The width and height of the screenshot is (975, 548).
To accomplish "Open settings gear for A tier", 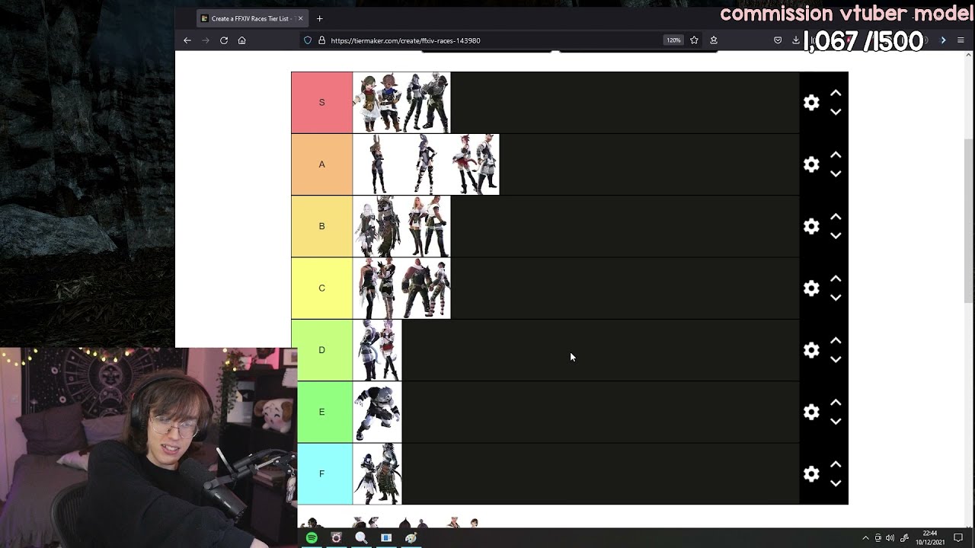I will pyautogui.click(x=811, y=164).
